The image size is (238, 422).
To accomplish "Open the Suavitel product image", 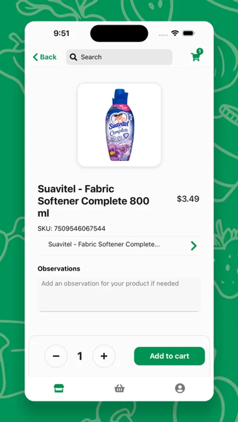I will click(119, 125).
